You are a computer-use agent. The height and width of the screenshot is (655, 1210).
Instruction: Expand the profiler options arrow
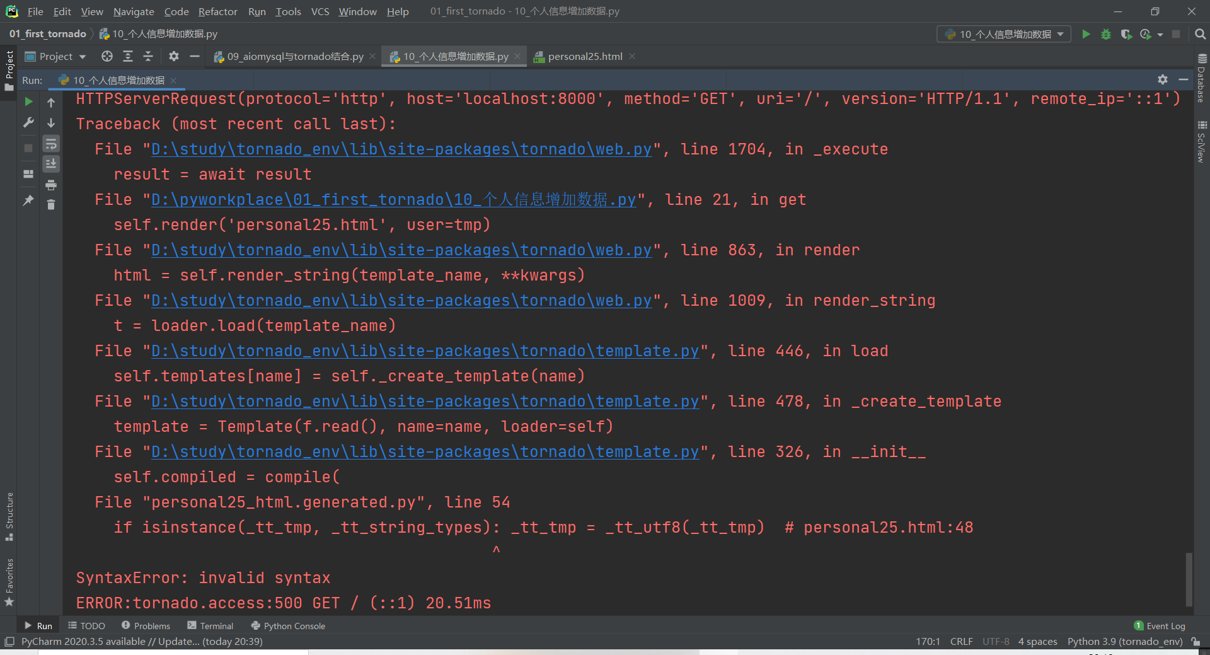pyautogui.click(x=1160, y=35)
